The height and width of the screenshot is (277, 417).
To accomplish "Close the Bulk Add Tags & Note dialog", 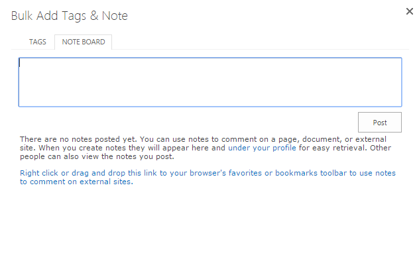I will pyautogui.click(x=408, y=11).
